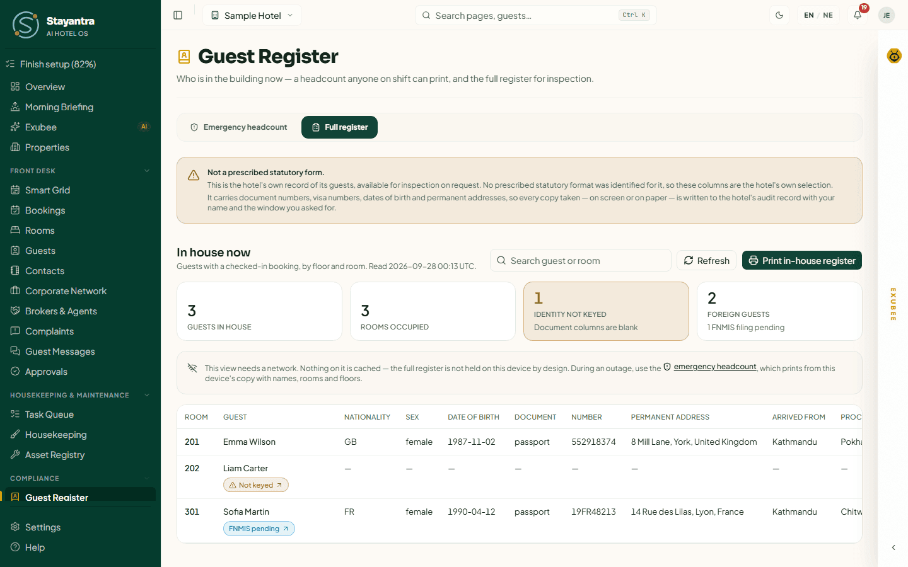Click the Corporate Network icon
This screenshot has width=908, height=567.
pyautogui.click(x=15, y=291)
